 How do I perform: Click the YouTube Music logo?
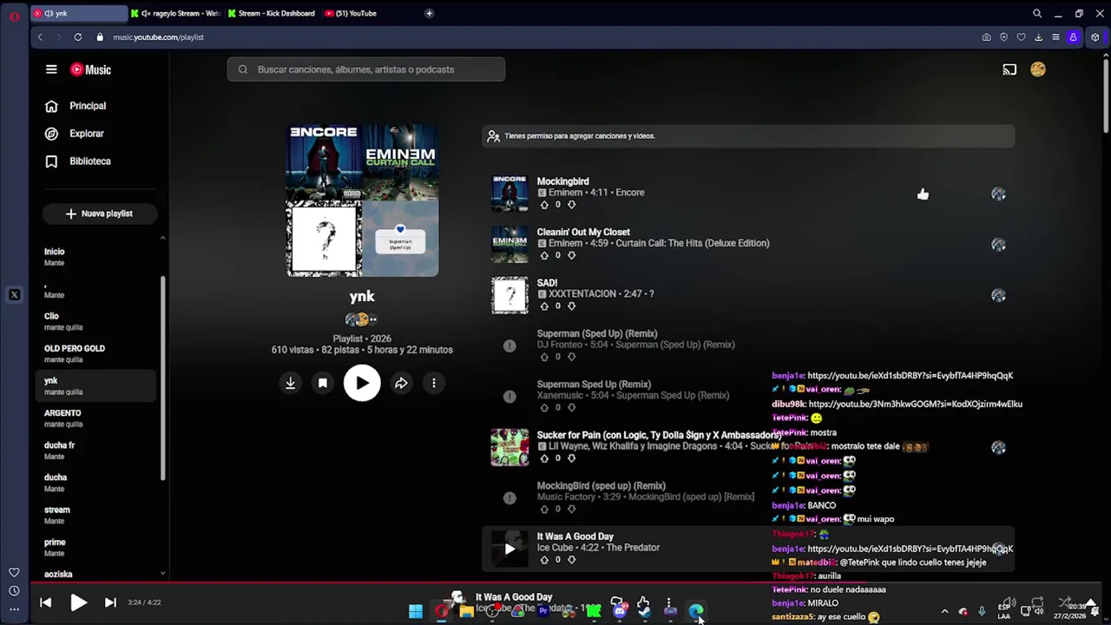[90, 69]
